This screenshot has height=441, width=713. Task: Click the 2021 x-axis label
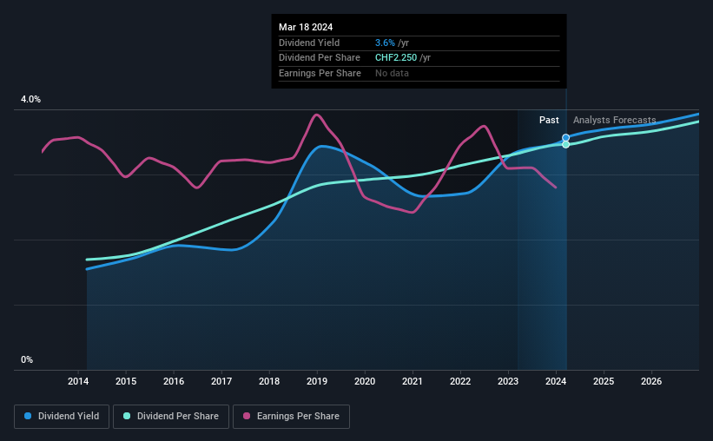(413, 381)
